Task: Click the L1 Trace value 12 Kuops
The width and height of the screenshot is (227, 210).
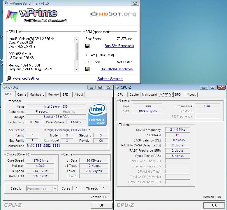Action: coord(94,166)
